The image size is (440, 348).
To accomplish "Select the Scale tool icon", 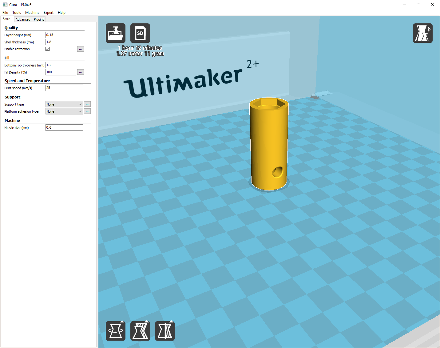I will point(140,331).
